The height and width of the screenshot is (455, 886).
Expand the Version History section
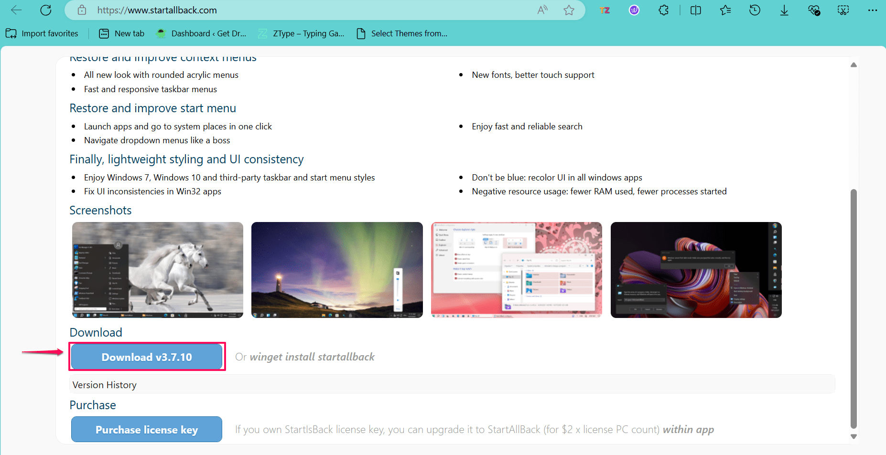[x=452, y=385]
